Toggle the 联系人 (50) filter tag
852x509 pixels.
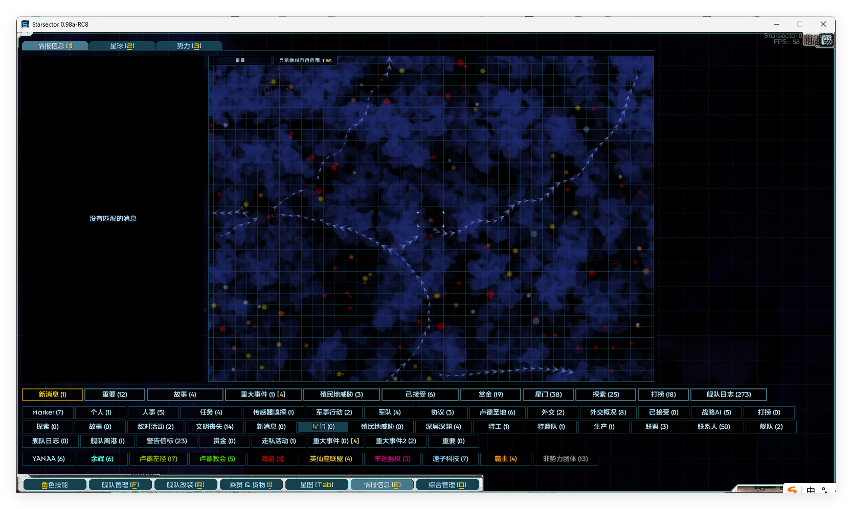[x=713, y=427]
